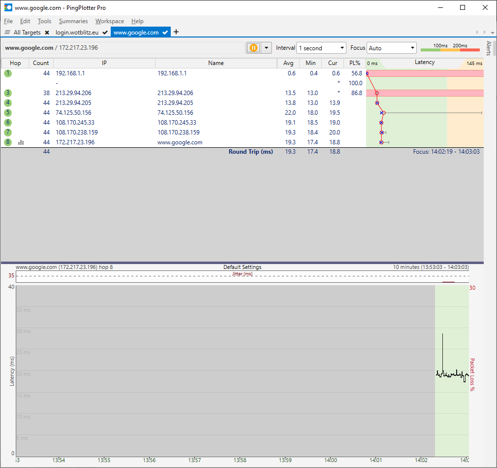Click the checkmark on login.wotblitz.eu tab
Image resolution: width=497 pixels, height=468 pixels.
click(105, 33)
